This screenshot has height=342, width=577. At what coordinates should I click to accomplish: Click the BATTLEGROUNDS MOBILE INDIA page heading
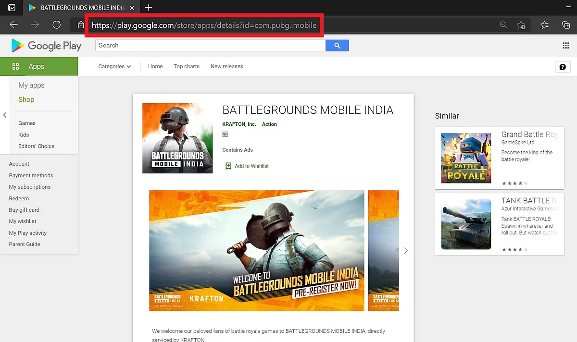point(308,110)
